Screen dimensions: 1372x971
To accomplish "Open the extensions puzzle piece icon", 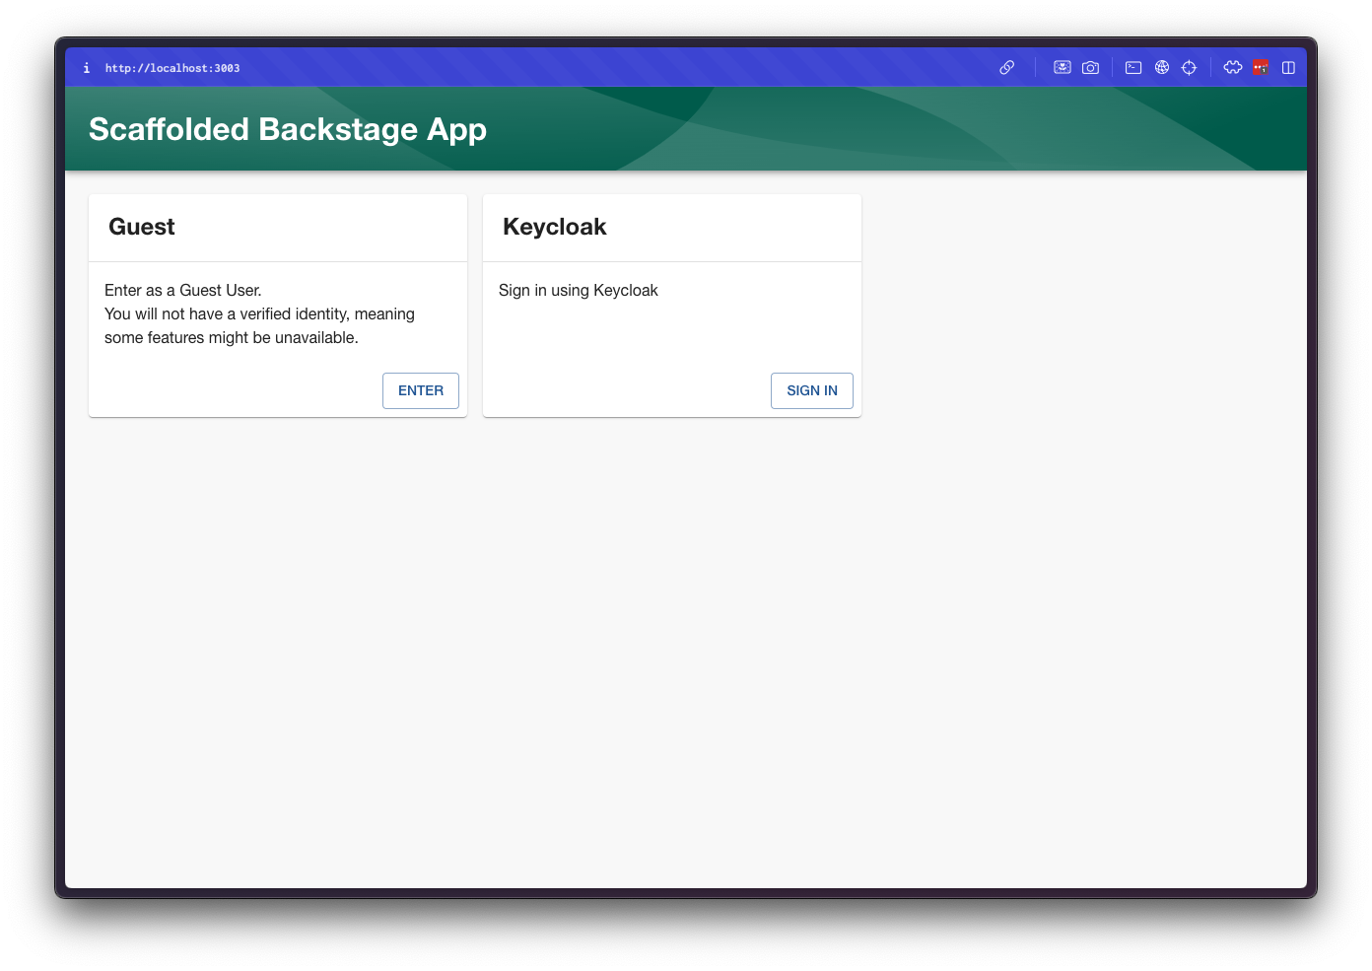I will (x=1233, y=68).
